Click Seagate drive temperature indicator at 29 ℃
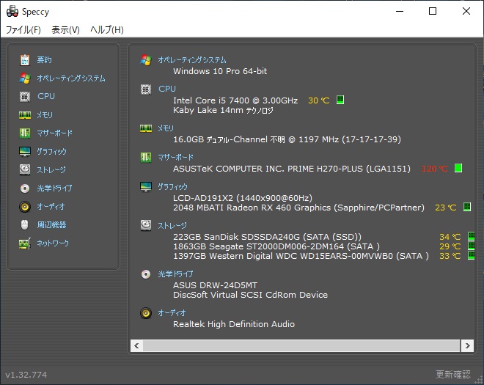 coord(471,246)
